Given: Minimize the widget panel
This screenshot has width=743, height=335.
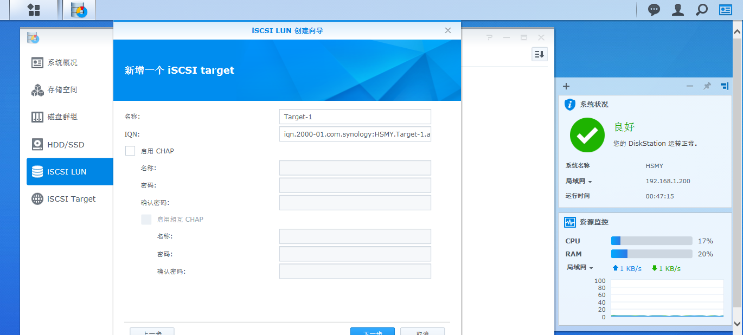Looking at the screenshot, I should (x=690, y=86).
